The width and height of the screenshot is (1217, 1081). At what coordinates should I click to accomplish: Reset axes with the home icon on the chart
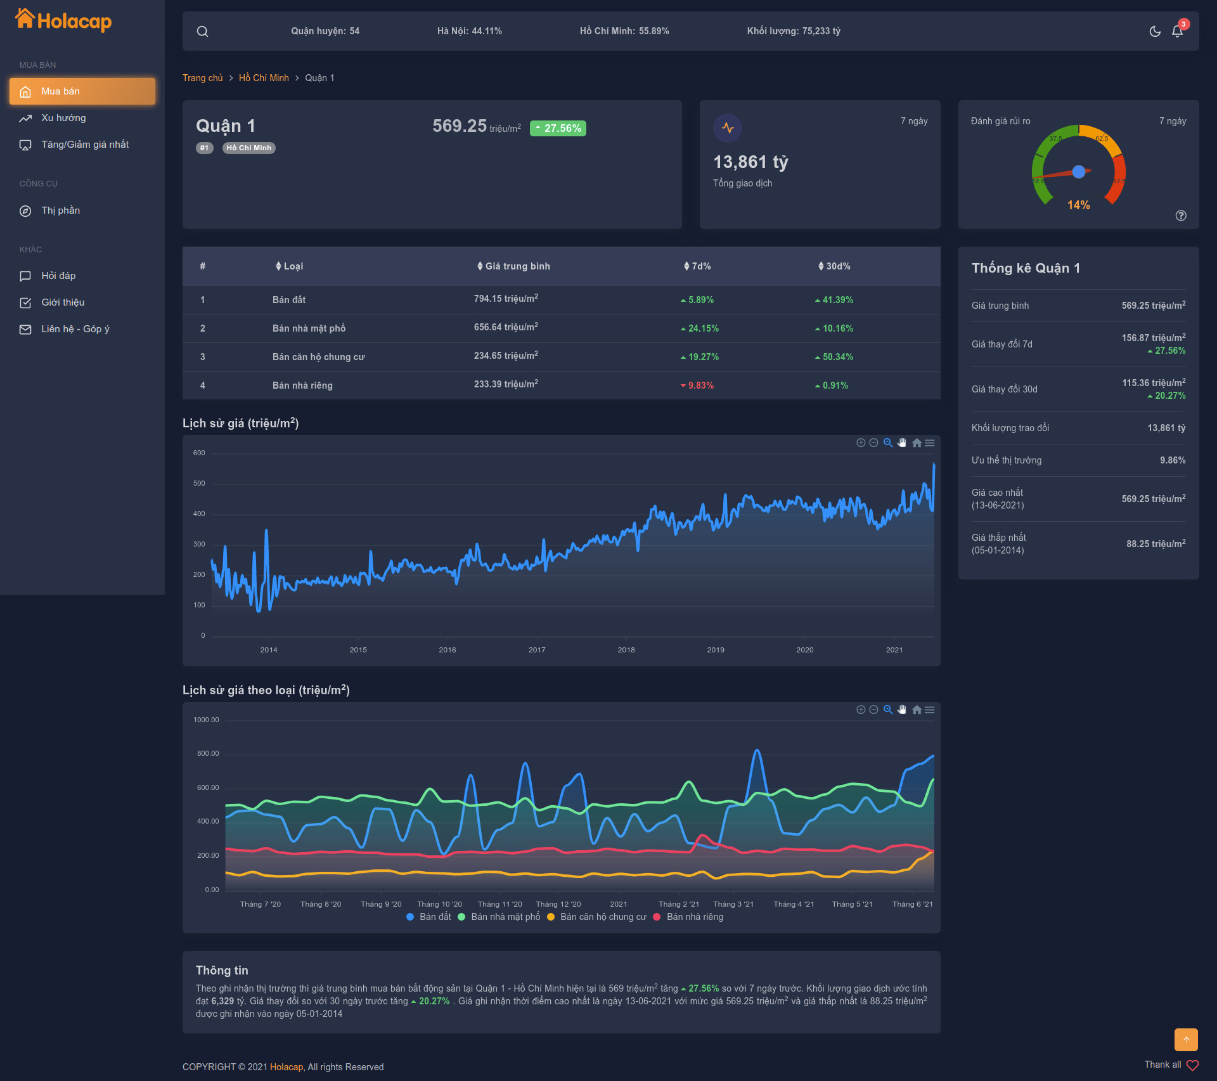pos(916,443)
